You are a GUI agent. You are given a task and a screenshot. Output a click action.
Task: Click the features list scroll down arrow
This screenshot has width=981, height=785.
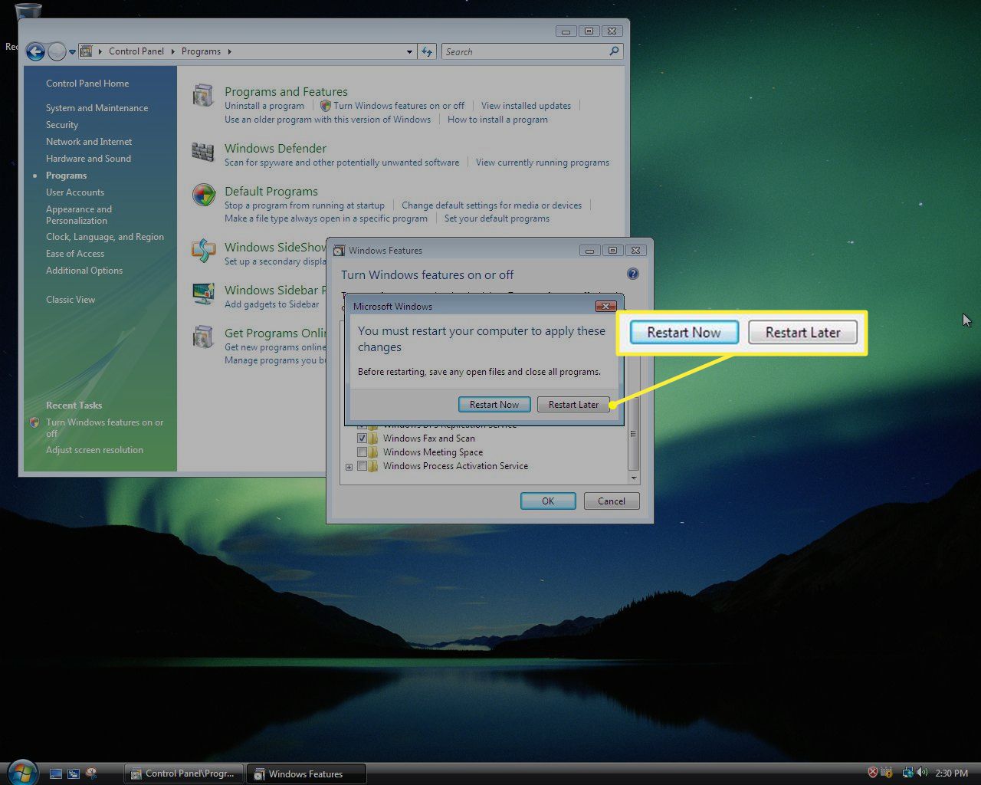point(633,478)
